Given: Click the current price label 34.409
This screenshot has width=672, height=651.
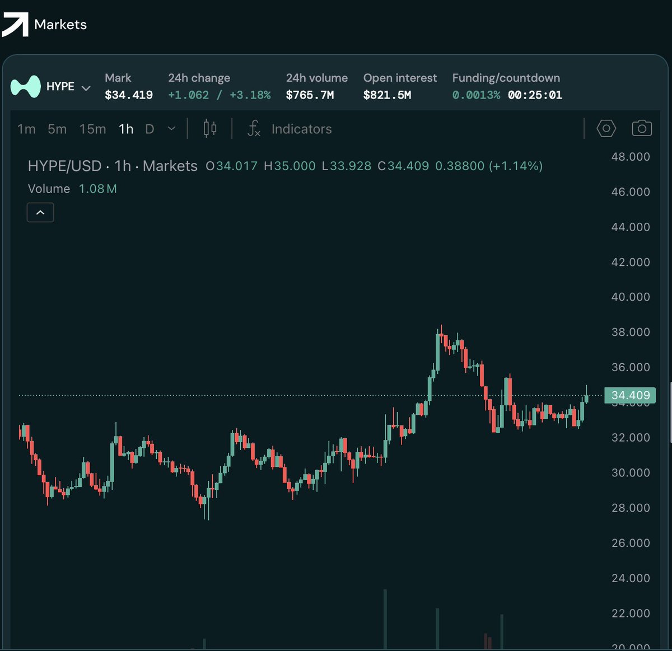Looking at the screenshot, I should coord(630,395).
